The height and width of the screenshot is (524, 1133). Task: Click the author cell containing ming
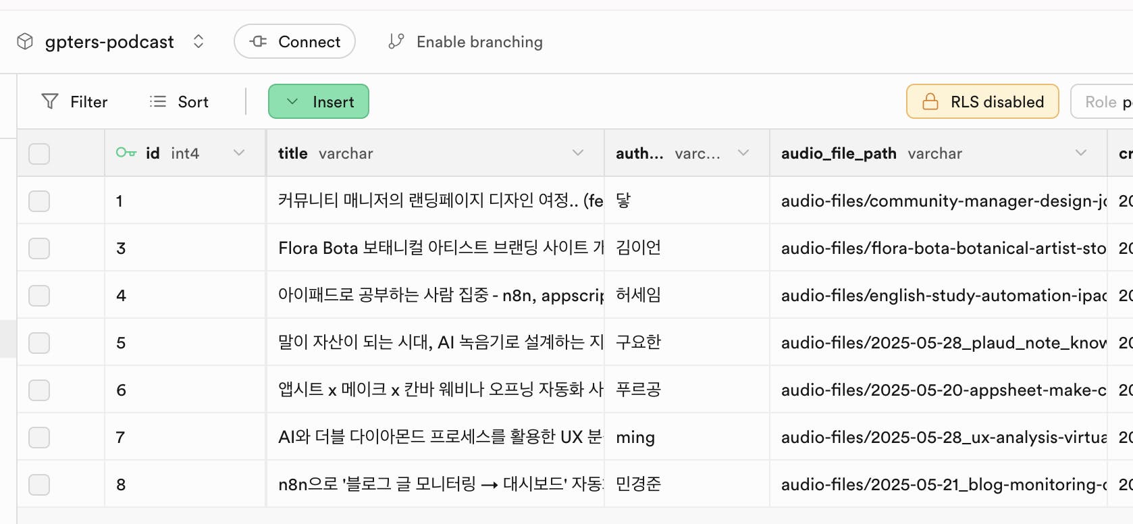coord(686,438)
